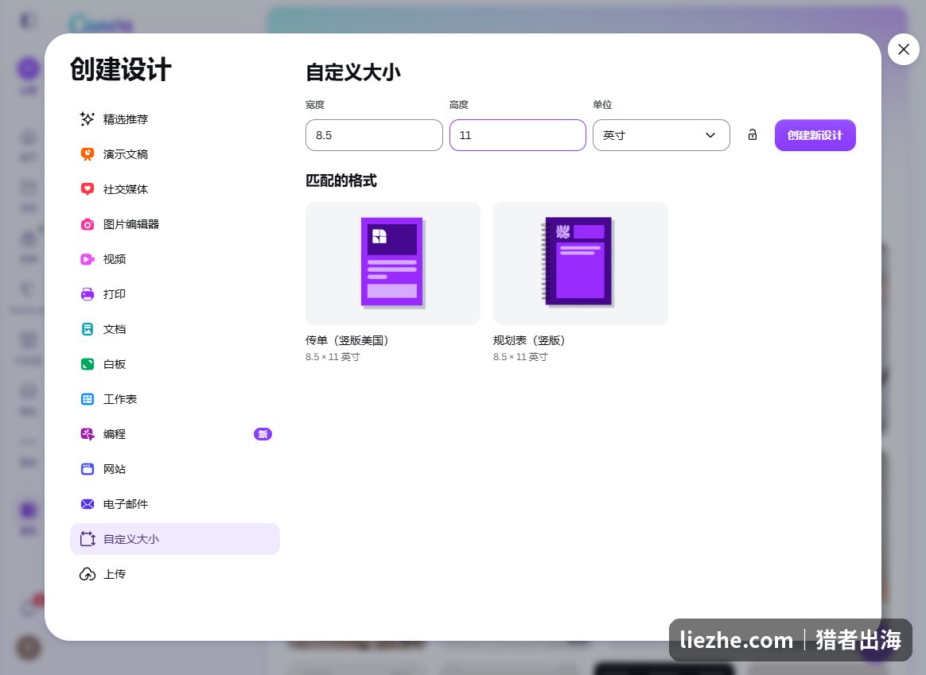Image resolution: width=926 pixels, height=675 pixels.
Task: Select 工作表 in the list
Action: pos(175,399)
